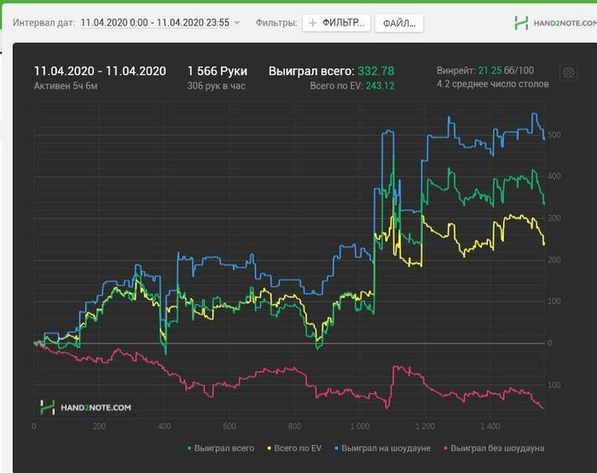Click the 'Активен 5ч 6м' text

coord(66,86)
